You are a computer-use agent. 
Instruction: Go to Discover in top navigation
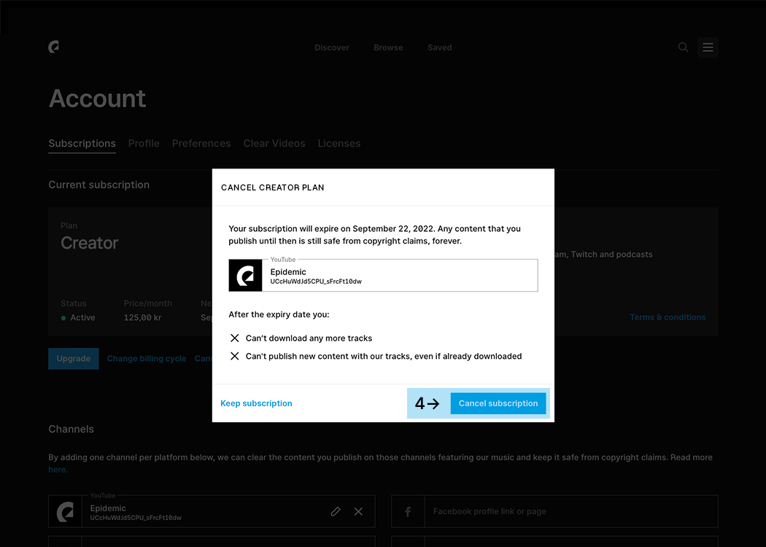[332, 47]
